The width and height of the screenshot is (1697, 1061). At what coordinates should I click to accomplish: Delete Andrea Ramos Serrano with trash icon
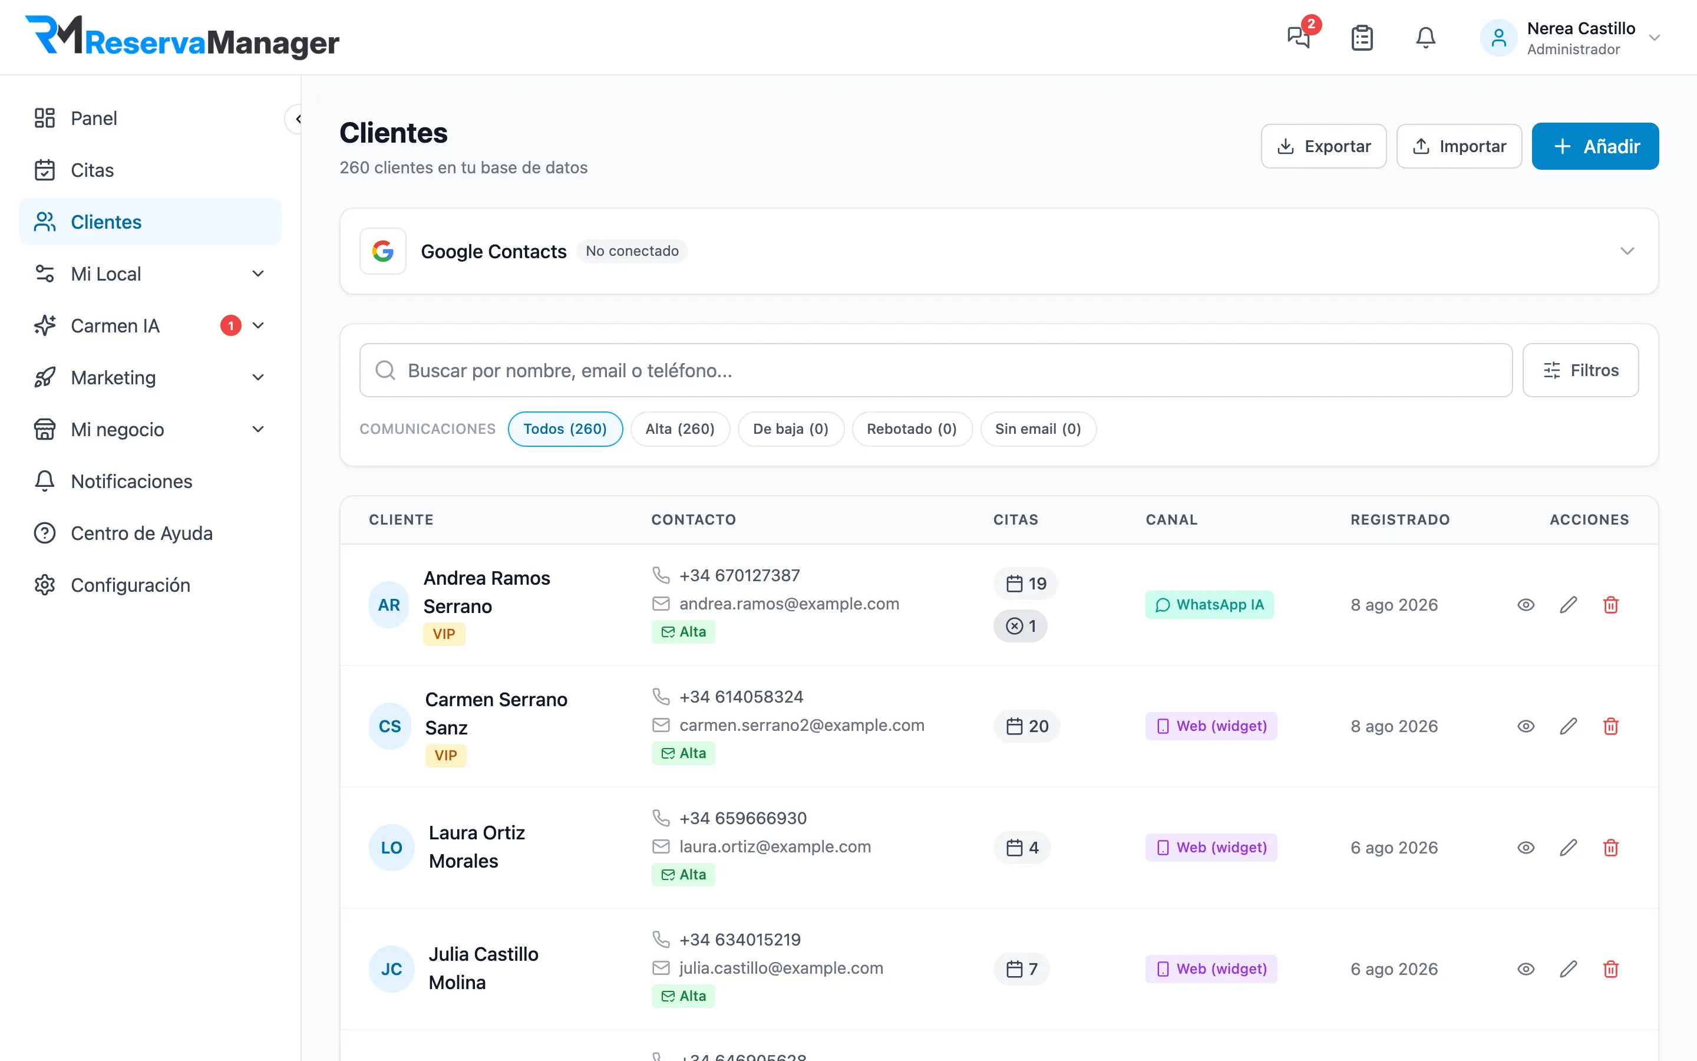point(1611,604)
